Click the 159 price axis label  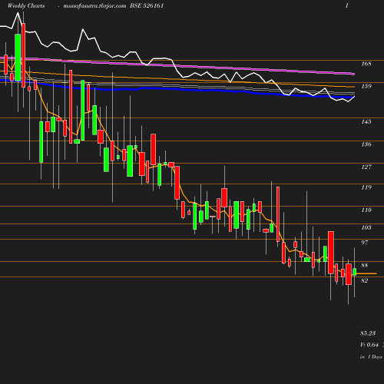tap(366, 86)
